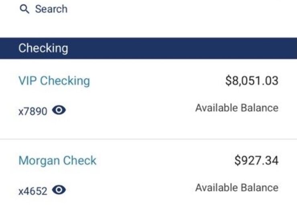
Task: Tap empty space below x7890 row
Action: click(148, 128)
